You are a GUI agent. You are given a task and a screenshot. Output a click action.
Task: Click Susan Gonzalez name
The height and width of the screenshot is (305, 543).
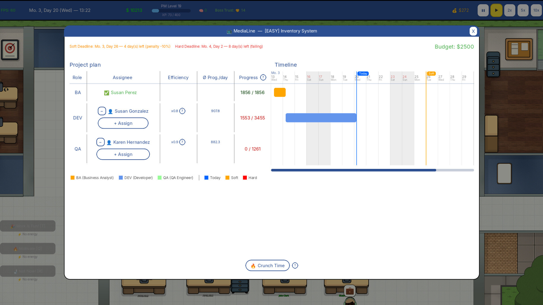click(x=132, y=111)
